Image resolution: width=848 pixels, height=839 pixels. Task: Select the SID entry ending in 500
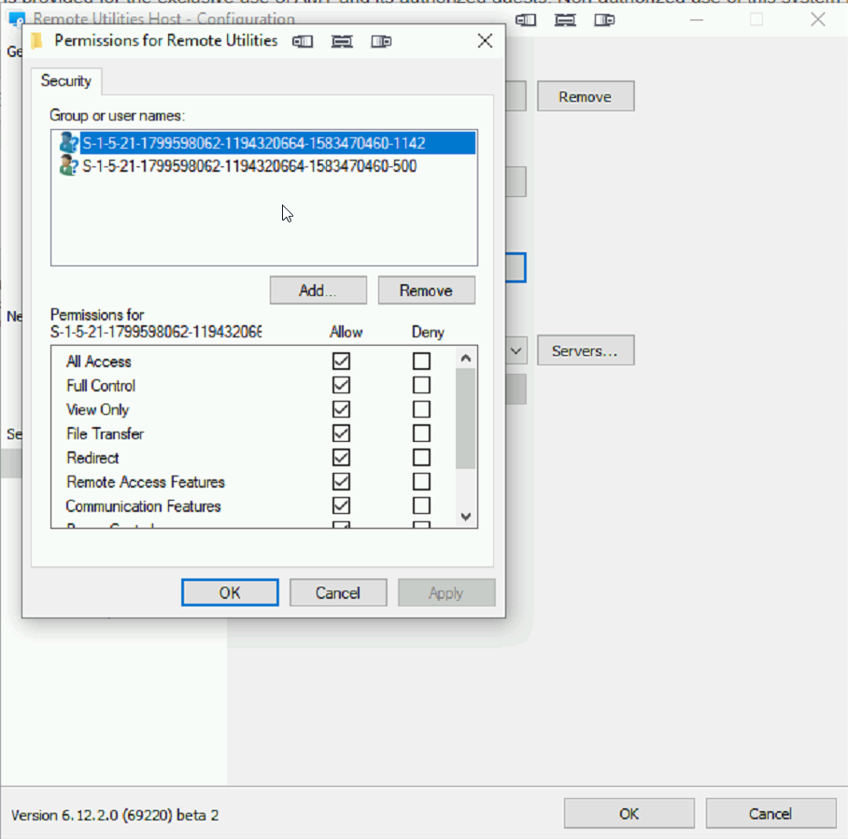[x=249, y=166]
